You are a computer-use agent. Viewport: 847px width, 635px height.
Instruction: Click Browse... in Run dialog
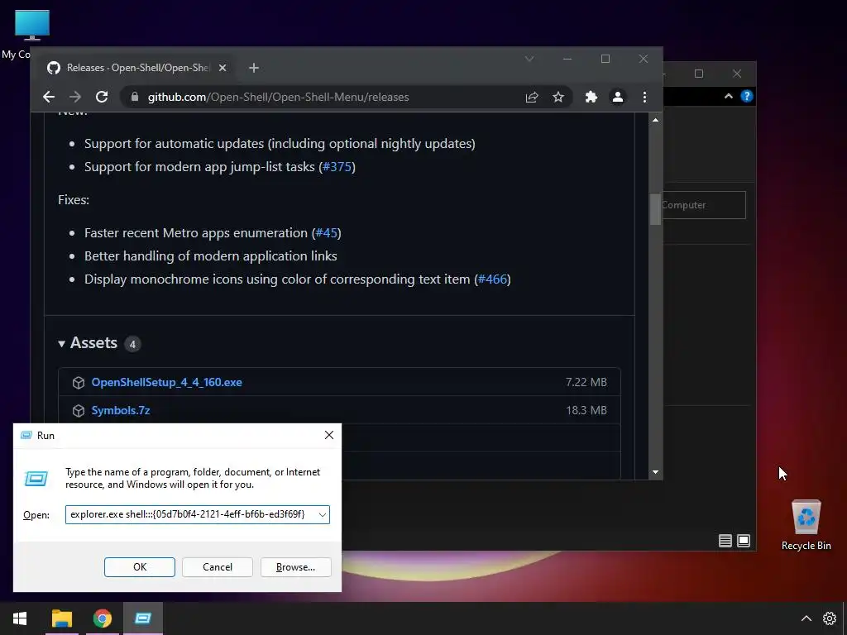pos(295,567)
